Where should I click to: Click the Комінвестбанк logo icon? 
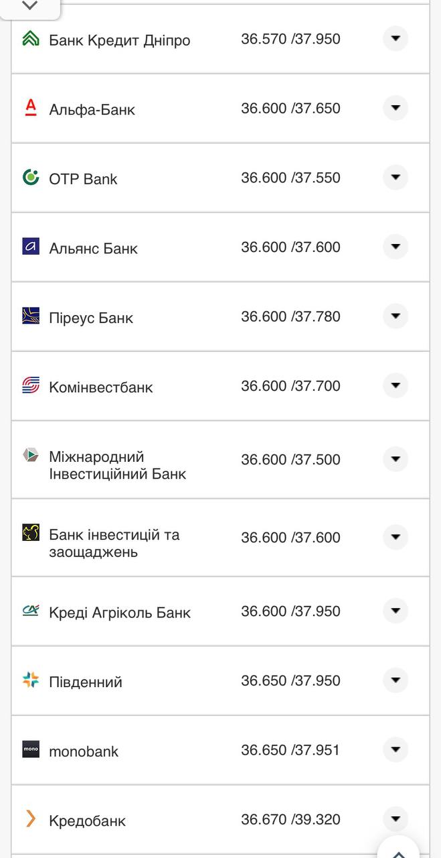[29, 385]
